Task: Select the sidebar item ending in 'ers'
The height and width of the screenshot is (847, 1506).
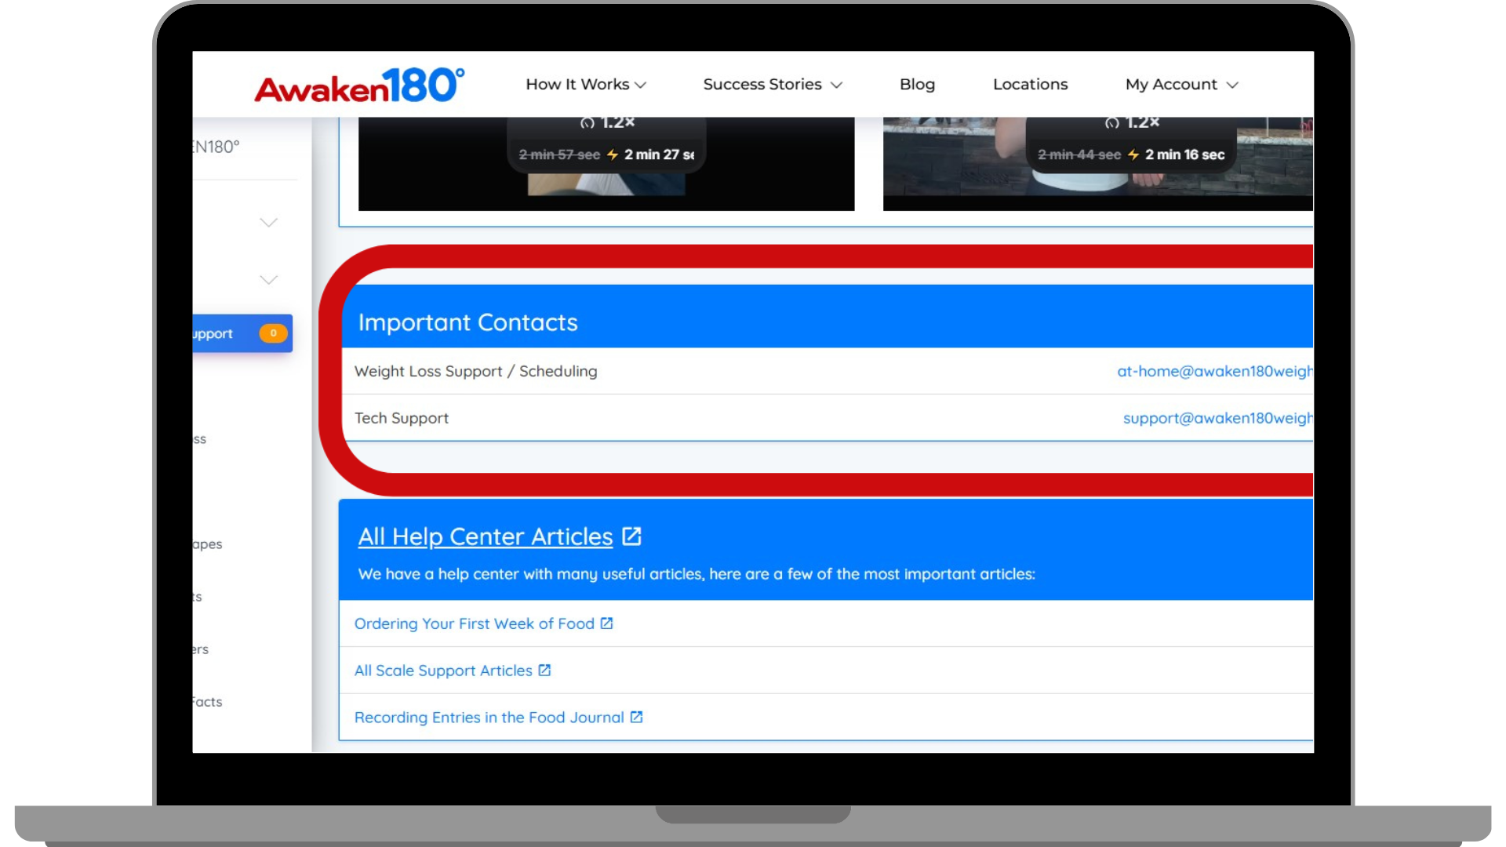Action: coord(201,649)
